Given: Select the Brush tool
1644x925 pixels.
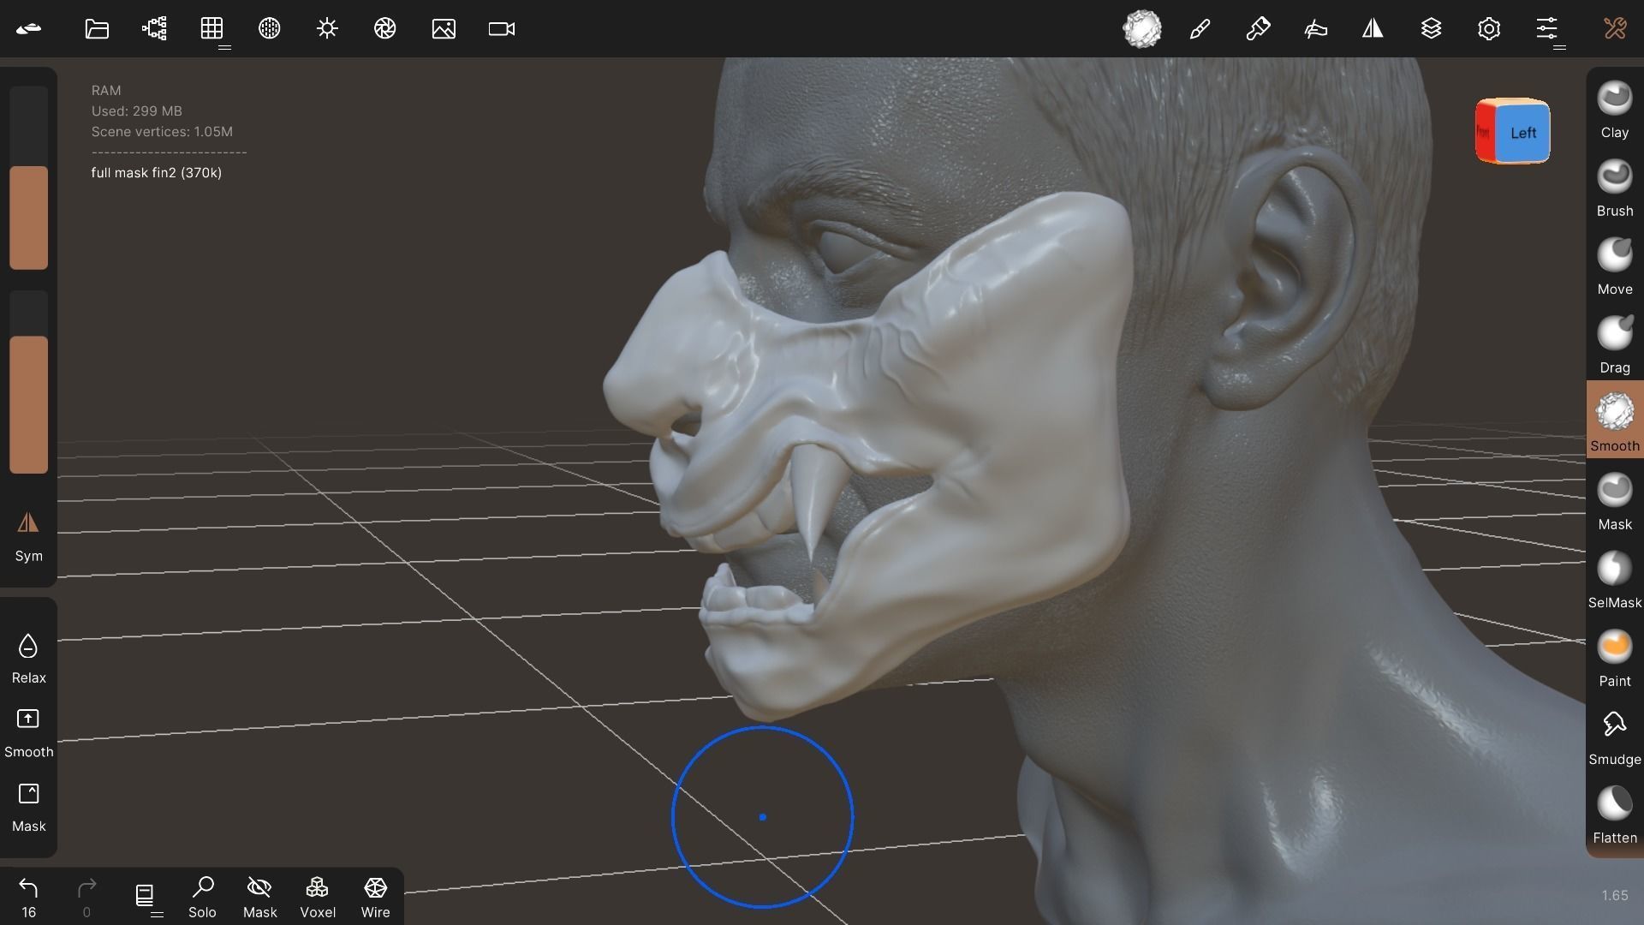Looking at the screenshot, I should click(x=1615, y=188).
